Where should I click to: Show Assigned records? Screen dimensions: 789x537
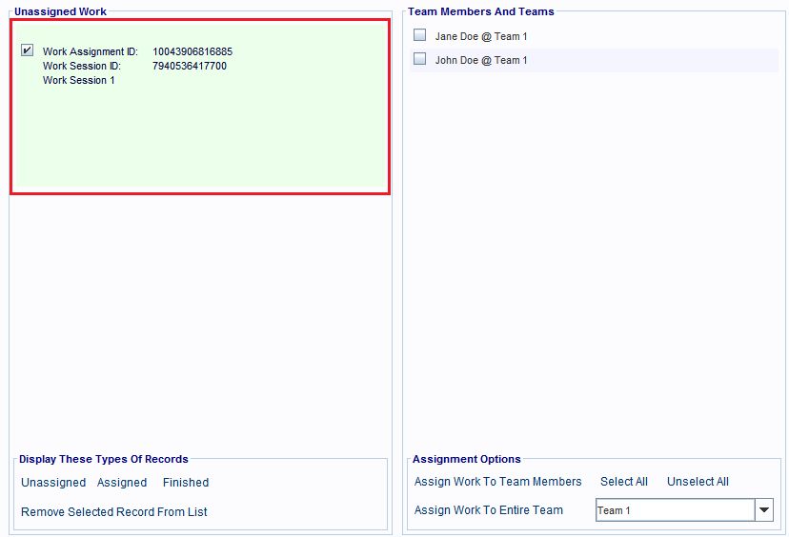coord(122,483)
